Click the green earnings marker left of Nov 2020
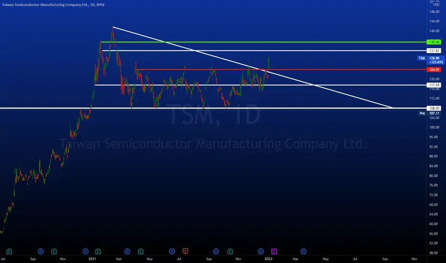 pos(54,252)
